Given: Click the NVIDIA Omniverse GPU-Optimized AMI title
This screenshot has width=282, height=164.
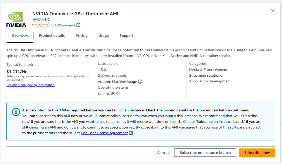Looking at the screenshot, I should coord(75,14).
